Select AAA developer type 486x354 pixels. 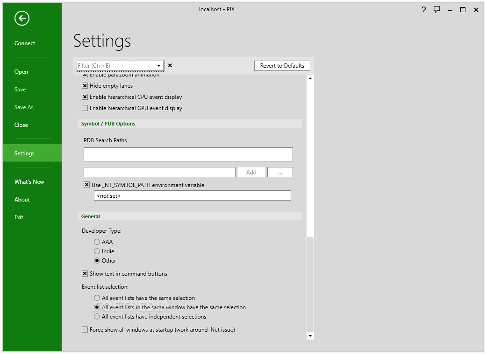click(x=97, y=242)
